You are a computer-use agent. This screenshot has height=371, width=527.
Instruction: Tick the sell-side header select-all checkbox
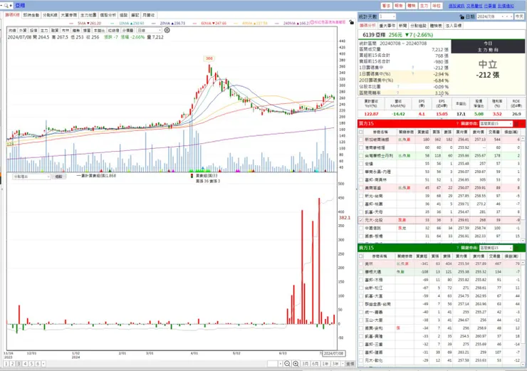coord(361,256)
